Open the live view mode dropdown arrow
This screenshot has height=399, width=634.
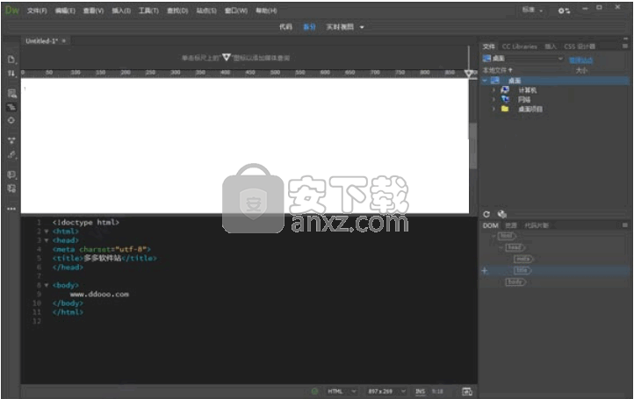point(362,27)
